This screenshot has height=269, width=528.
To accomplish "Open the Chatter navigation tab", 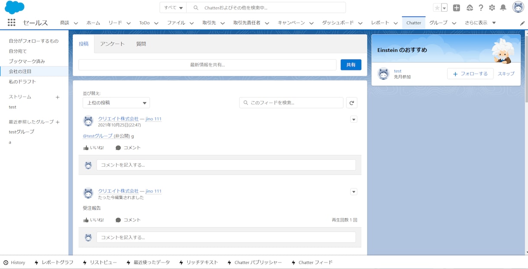I will click(414, 23).
